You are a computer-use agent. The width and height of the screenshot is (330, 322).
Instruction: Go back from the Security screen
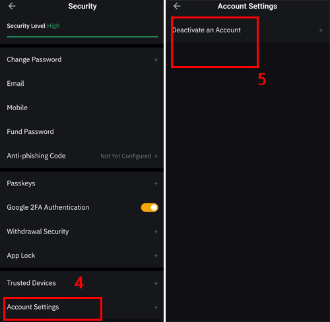(x=12, y=6)
